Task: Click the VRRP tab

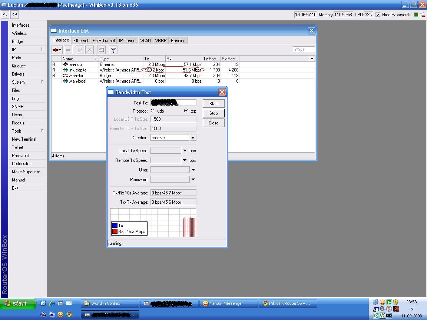Action: (x=160, y=40)
